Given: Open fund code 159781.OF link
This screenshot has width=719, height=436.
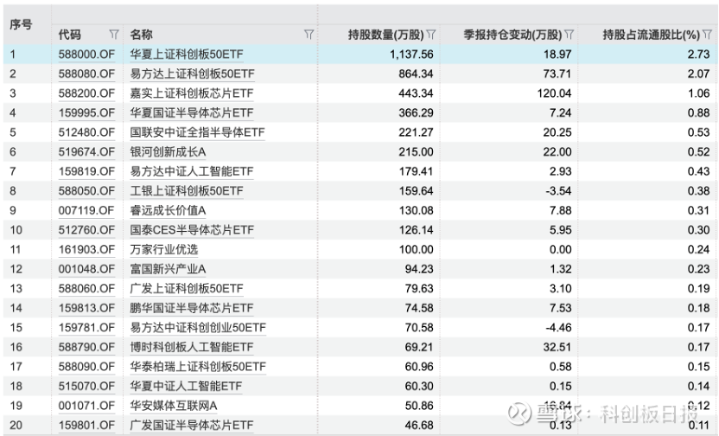Looking at the screenshot, I should pos(86,327).
